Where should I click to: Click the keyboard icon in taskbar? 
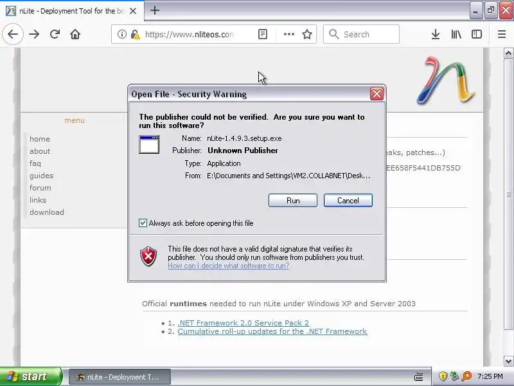419,376
